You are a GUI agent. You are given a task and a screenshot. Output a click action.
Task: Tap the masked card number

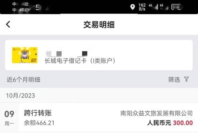coord(67,54)
